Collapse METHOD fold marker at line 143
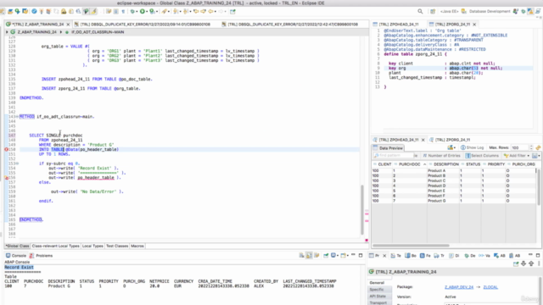Screen dimensions: 543x305 [x=17, y=117]
